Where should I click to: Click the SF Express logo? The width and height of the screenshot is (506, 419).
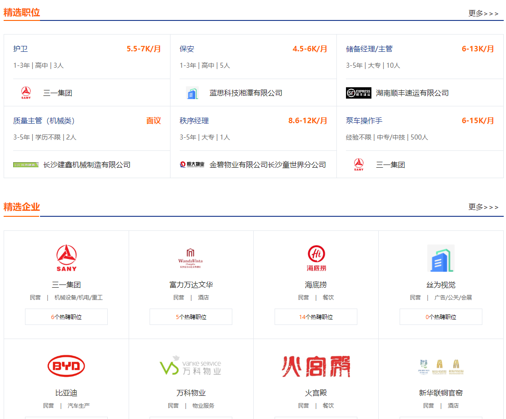(359, 93)
